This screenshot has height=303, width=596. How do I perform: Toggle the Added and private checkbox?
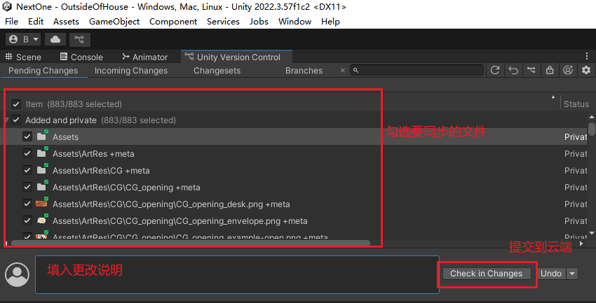(x=16, y=120)
